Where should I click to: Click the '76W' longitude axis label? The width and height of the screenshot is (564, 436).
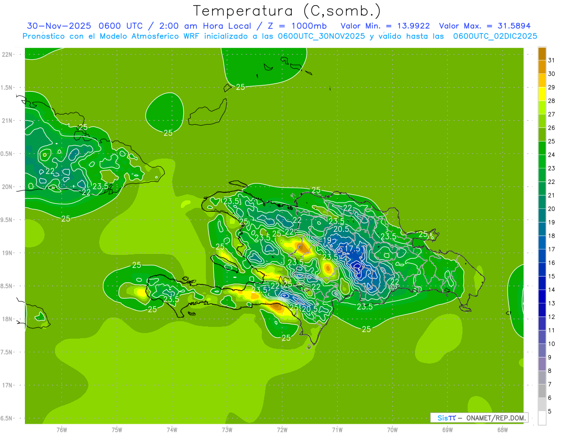point(62,429)
